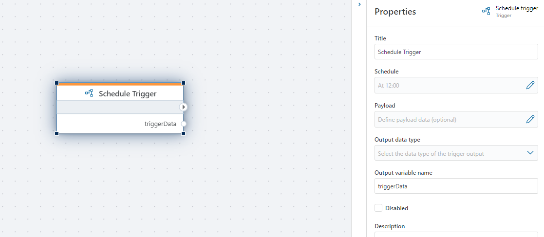Select the Schedule Trigger node title
Viewport: 544px width, 237px height.
127,93
